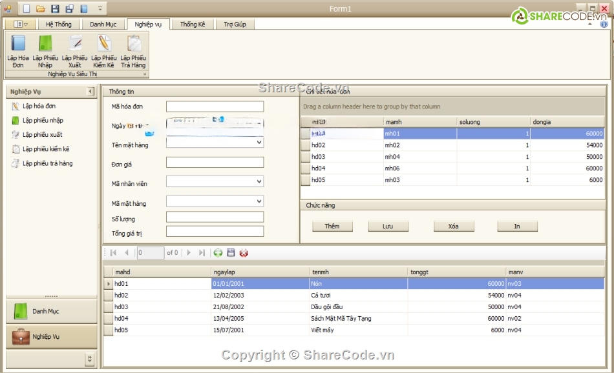Select row hd03 in lower invoice grid
Viewport: 614px width, 373px height.
(x=354, y=307)
